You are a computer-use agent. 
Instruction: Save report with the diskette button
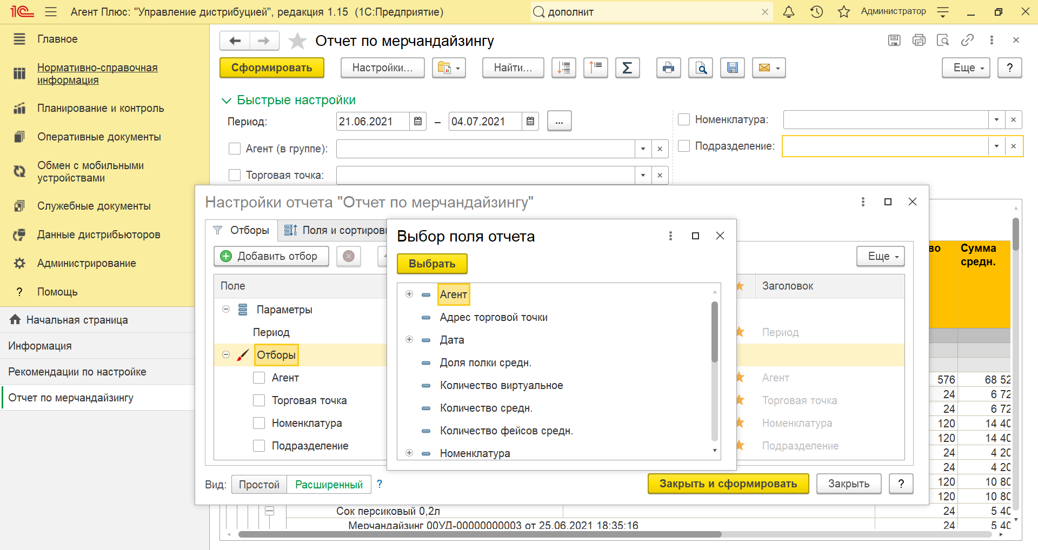[733, 68]
